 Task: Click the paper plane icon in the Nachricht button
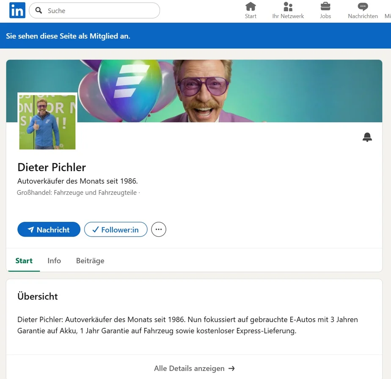point(31,229)
